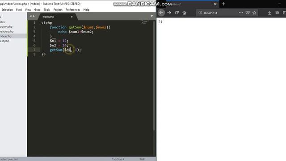286x161 pixels.
Task: Click value 14 on line 6
Action: pyautogui.click(x=64, y=45)
